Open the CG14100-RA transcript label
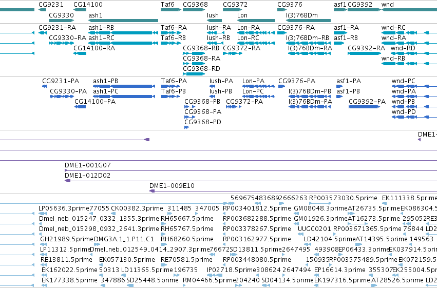 [x=94, y=48]
